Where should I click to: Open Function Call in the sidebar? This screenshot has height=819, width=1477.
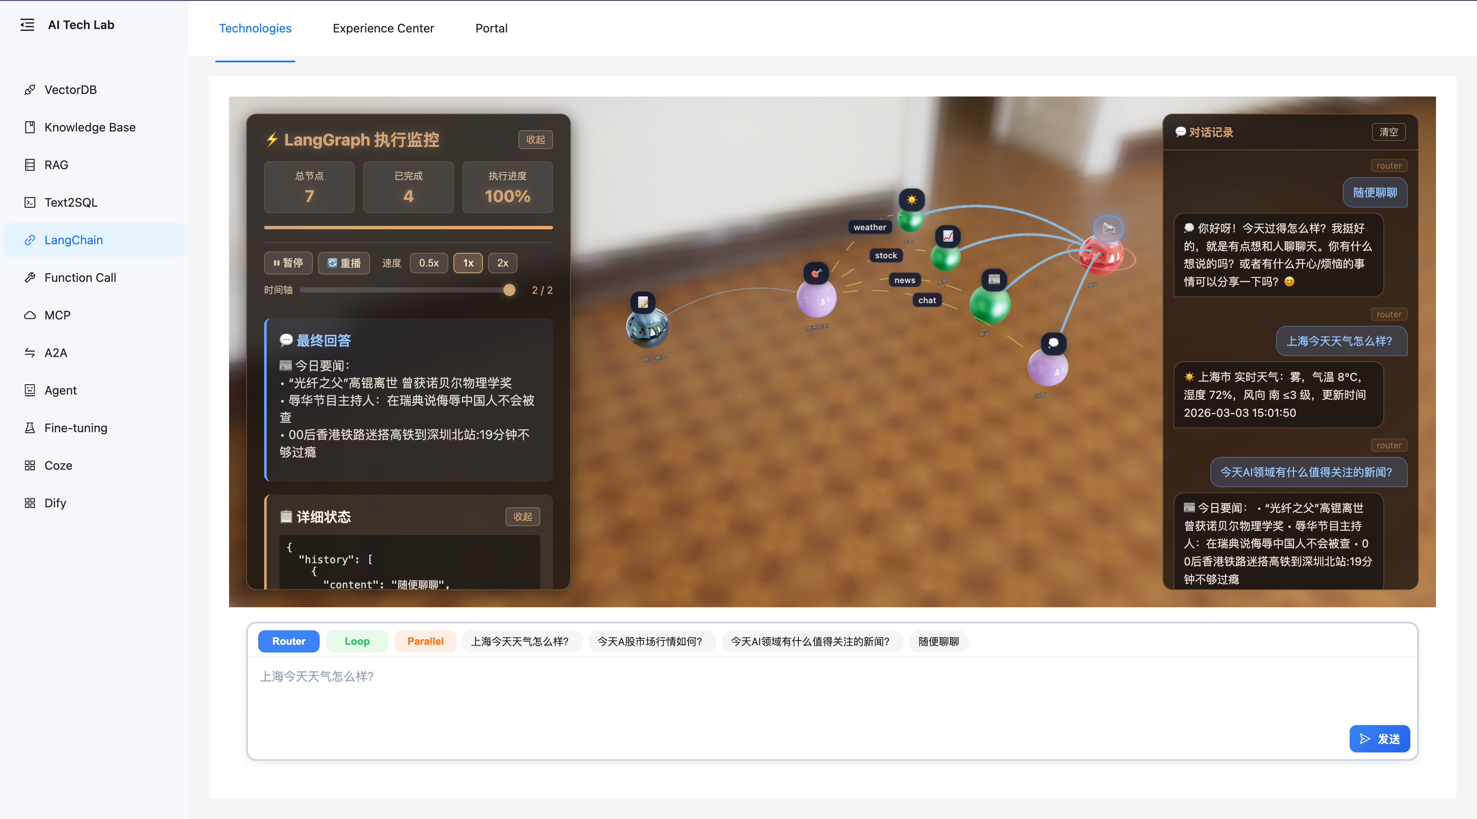[x=94, y=277]
